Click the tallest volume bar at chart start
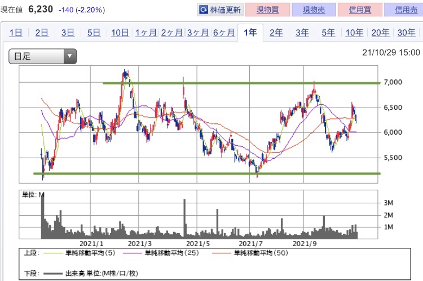Viewport: 423px width, 281px height. coord(42,216)
